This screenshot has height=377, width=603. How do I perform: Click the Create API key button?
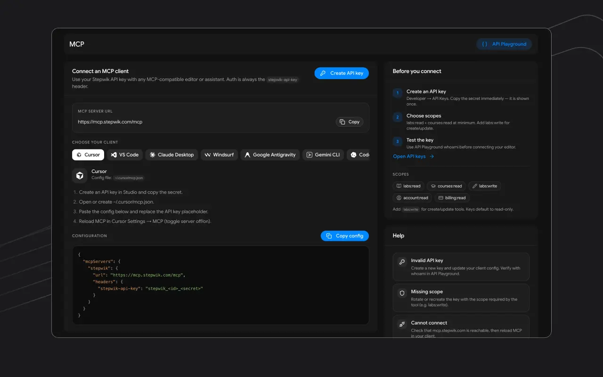[x=342, y=73]
